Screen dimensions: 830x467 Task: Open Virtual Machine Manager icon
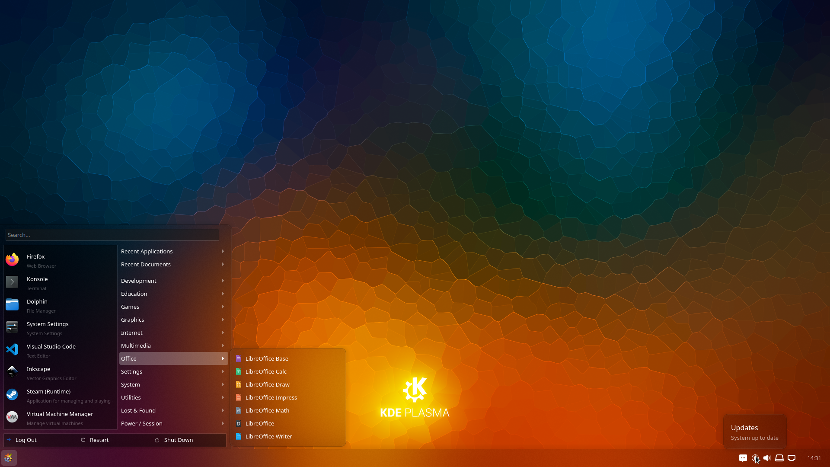(x=12, y=417)
